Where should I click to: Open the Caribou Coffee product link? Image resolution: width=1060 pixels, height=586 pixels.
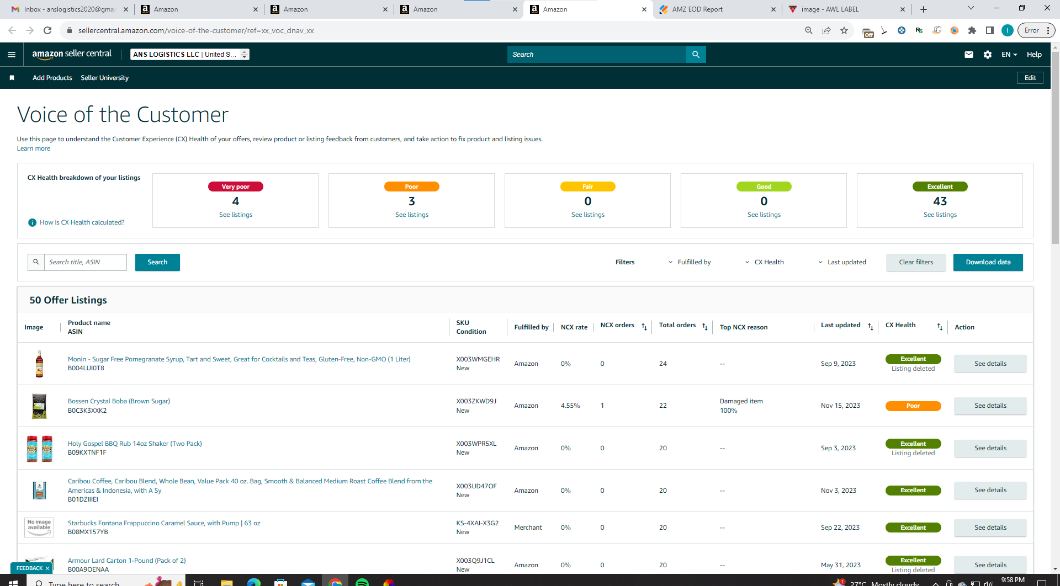point(250,486)
